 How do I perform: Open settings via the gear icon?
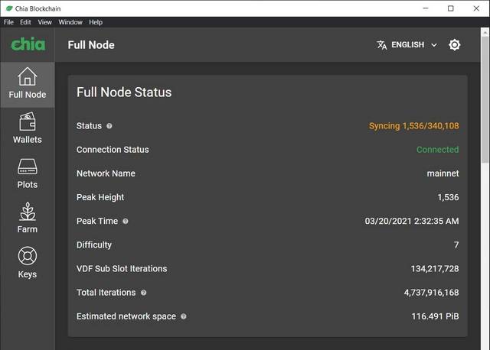(x=455, y=45)
